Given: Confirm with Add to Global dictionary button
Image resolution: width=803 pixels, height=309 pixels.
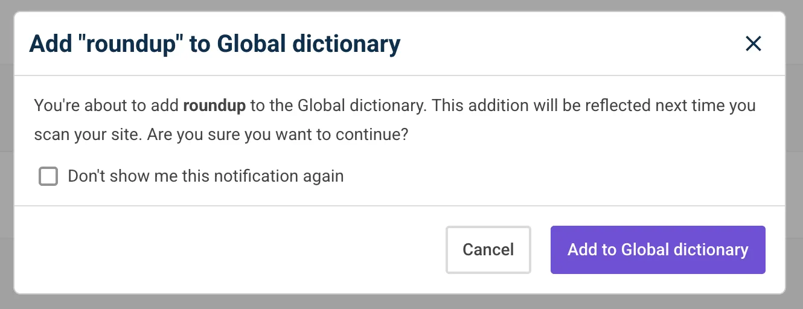Looking at the screenshot, I should [x=657, y=250].
